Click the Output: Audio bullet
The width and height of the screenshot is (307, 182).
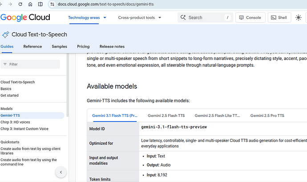(x=158, y=165)
